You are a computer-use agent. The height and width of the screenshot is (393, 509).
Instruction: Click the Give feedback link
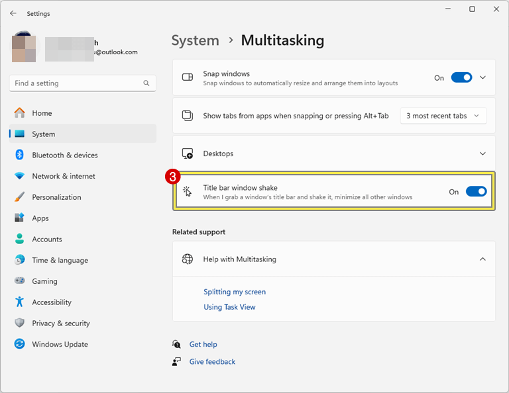click(x=212, y=361)
